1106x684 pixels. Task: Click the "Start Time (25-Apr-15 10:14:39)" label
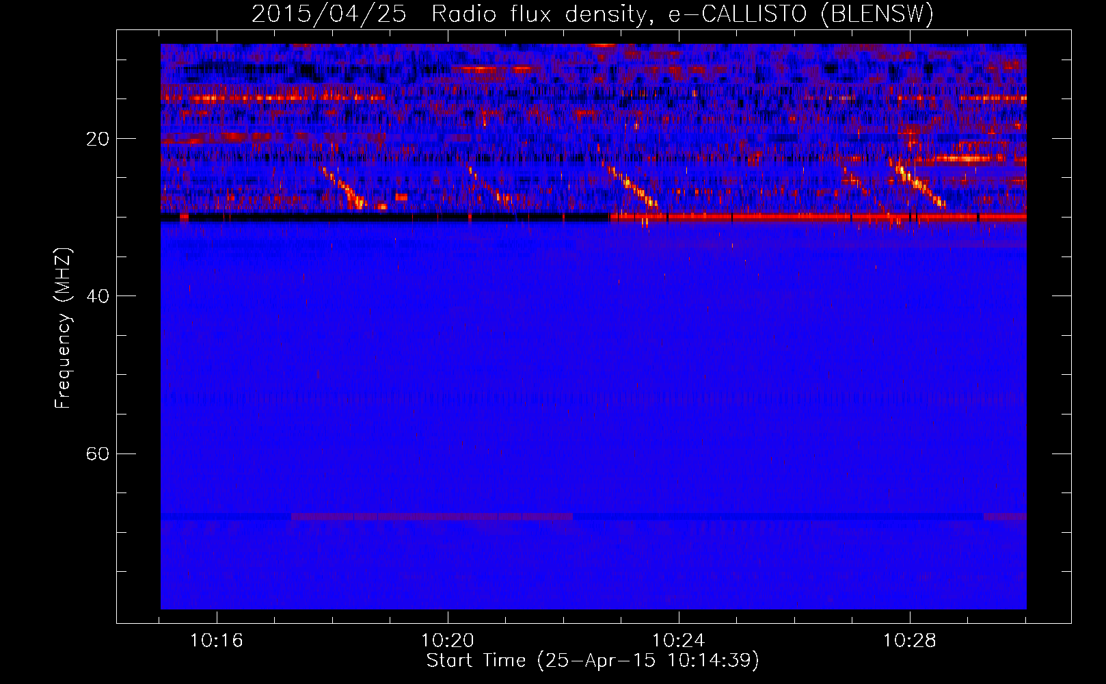click(x=593, y=661)
